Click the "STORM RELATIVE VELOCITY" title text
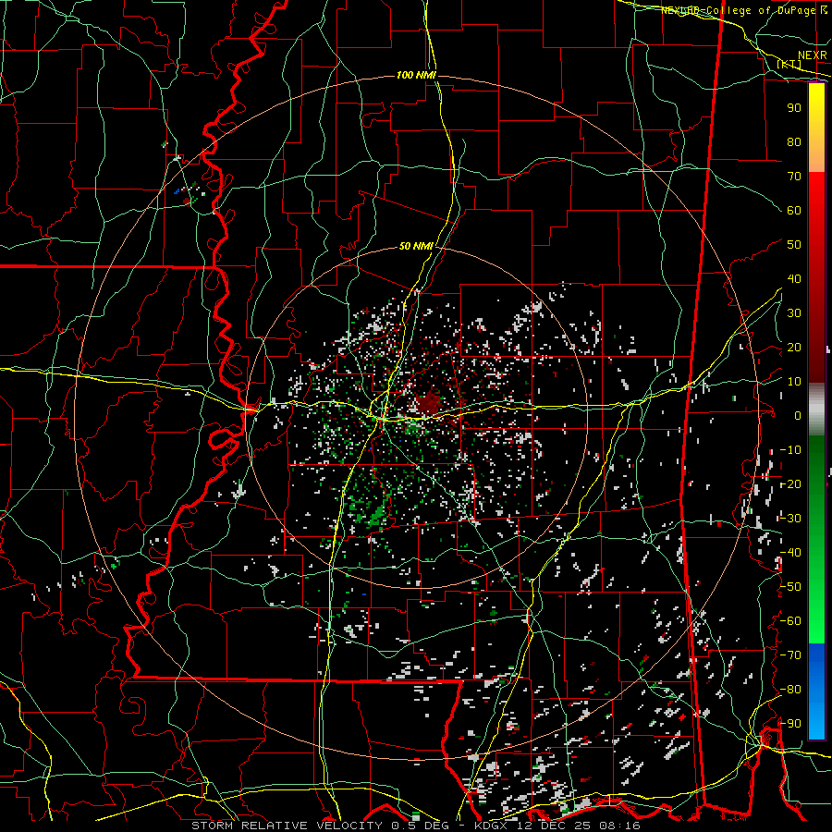Image resolution: width=832 pixels, height=832 pixels. tap(287, 826)
